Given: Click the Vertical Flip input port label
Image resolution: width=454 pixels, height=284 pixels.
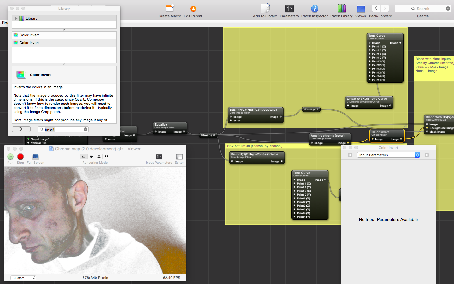Looking at the screenshot, I should pos(38,143).
